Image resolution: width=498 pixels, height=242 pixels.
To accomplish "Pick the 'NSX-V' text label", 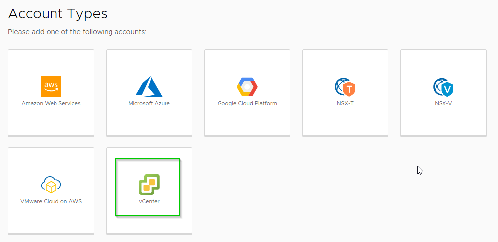I will [443, 104].
